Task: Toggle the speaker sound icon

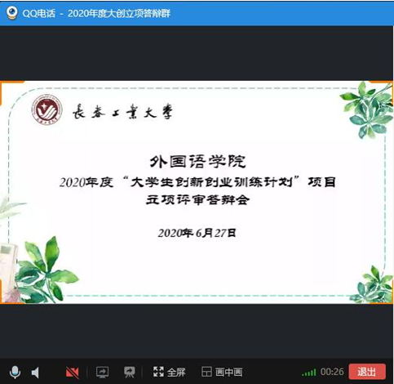Action: (36, 373)
